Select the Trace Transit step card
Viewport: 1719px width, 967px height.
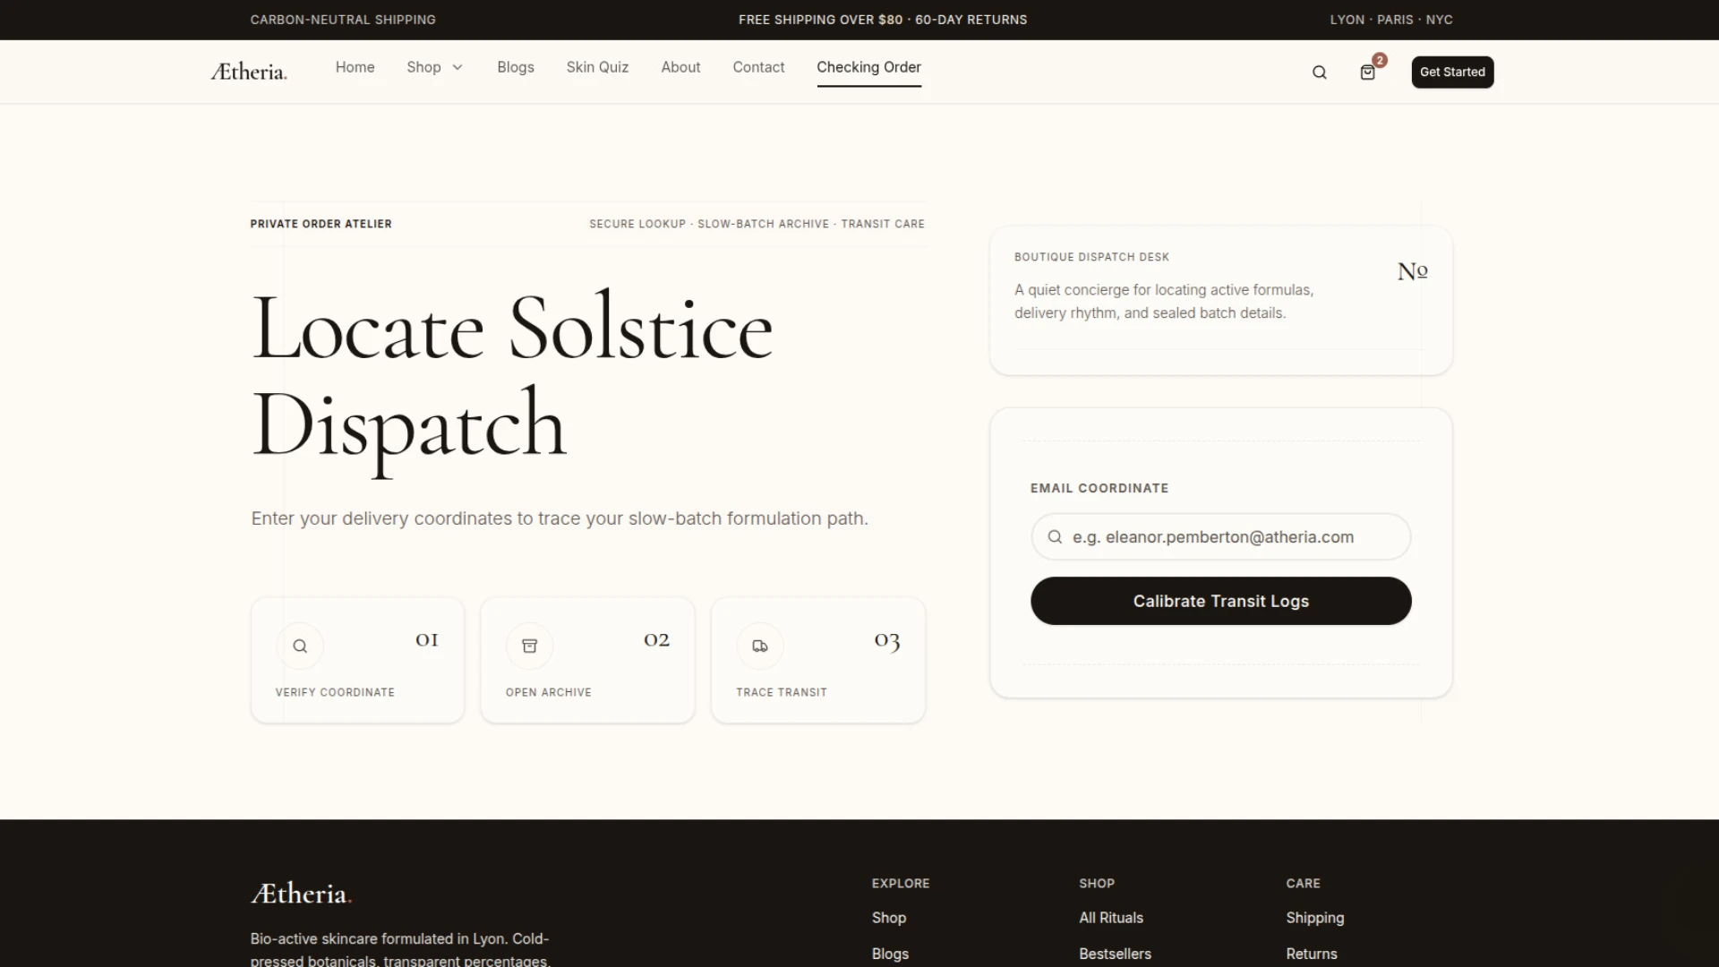818,660
